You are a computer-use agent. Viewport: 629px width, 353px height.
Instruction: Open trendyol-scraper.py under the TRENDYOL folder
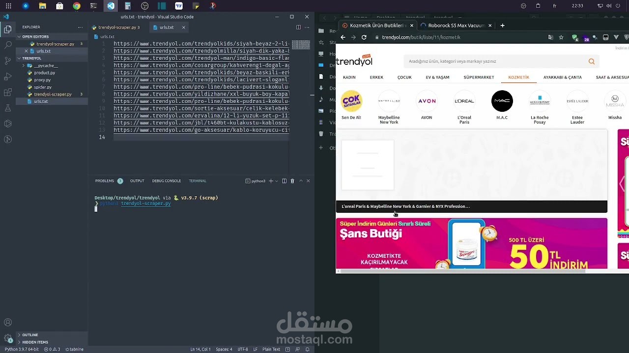(x=52, y=94)
